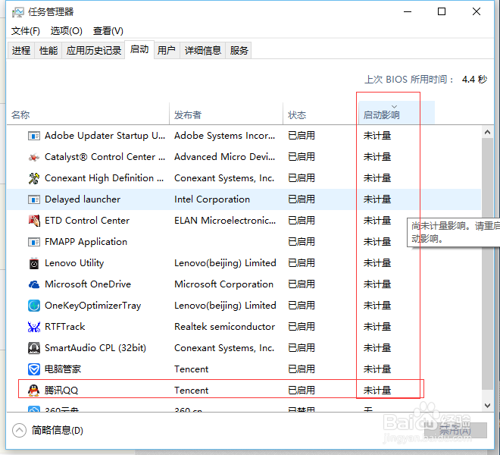Sort by the 名称 column header
This screenshot has height=455, width=500.
(x=88, y=115)
